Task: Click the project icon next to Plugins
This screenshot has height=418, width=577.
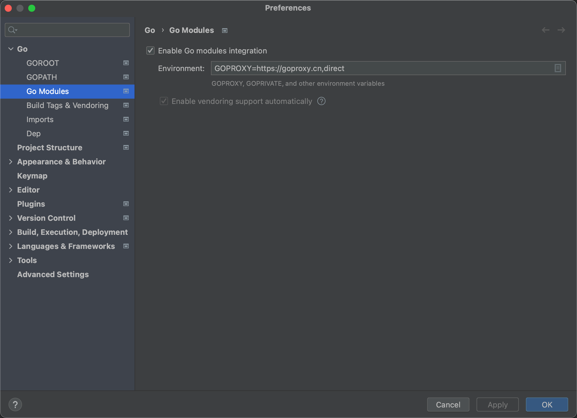Action: pos(126,204)
